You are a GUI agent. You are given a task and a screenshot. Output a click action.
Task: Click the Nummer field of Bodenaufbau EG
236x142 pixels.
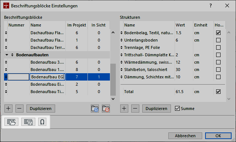click(x=18, y=77)
